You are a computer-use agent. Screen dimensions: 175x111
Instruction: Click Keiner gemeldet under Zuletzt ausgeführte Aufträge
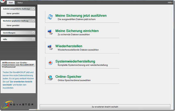pos(13,13)
